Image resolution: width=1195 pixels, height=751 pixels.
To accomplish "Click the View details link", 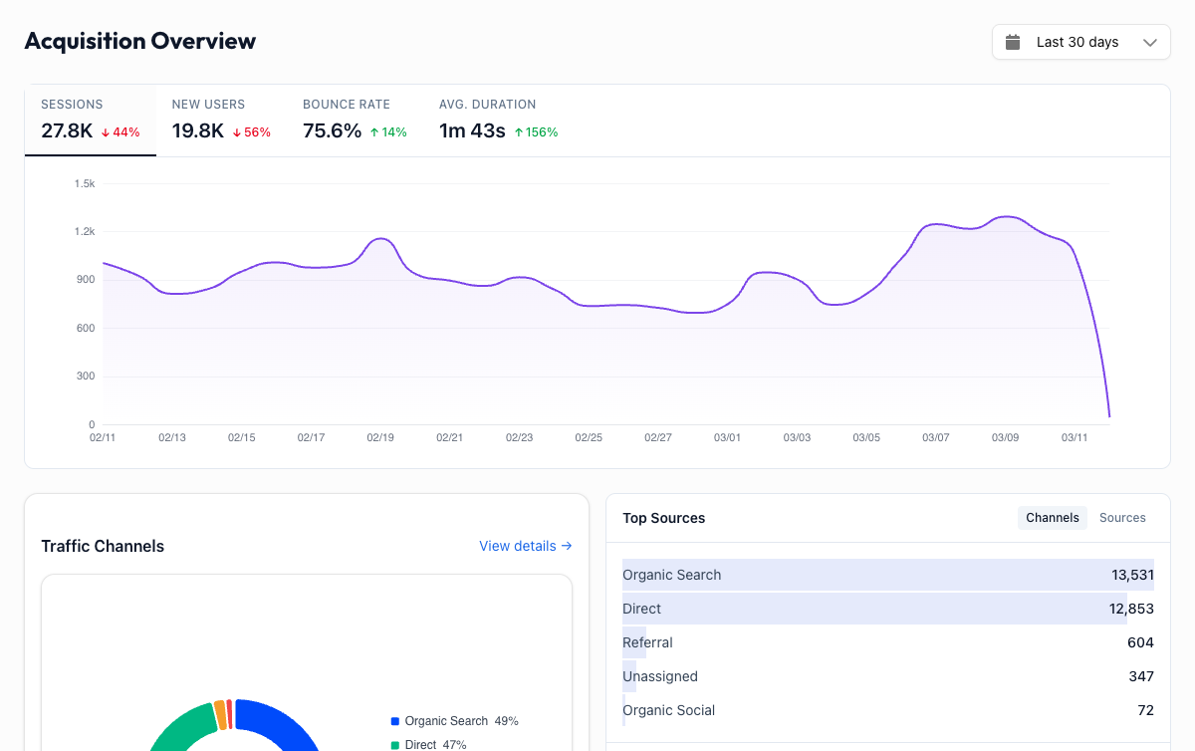I will pos(518,546).
